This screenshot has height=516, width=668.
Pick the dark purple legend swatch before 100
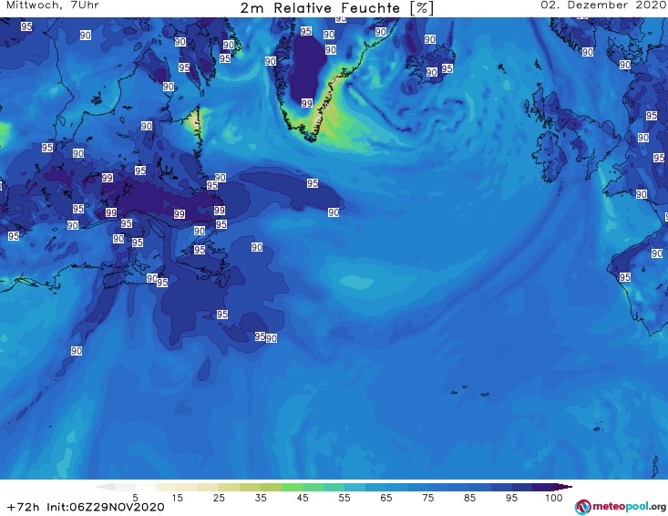point(543,487)
